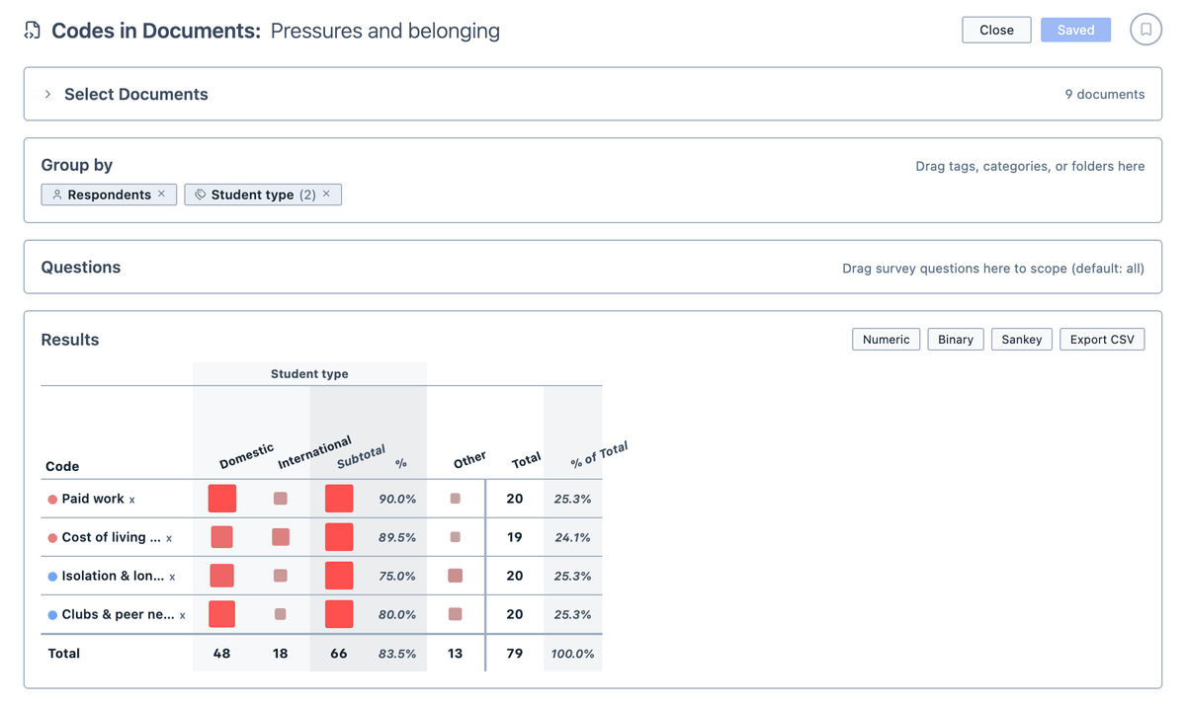Export results with Export CSV
The width and height of the screenshot is (1186, 707).
(1102, 339)
